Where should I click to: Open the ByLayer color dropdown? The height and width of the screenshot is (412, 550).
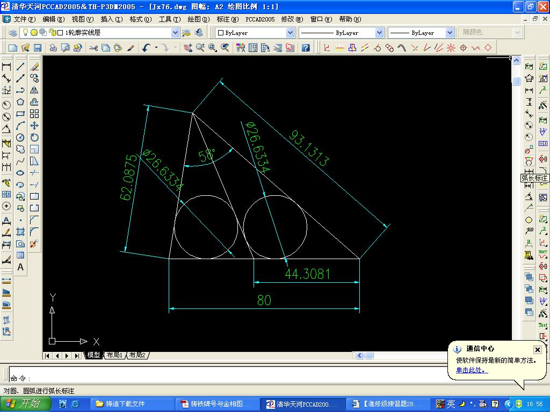[290, 33]
